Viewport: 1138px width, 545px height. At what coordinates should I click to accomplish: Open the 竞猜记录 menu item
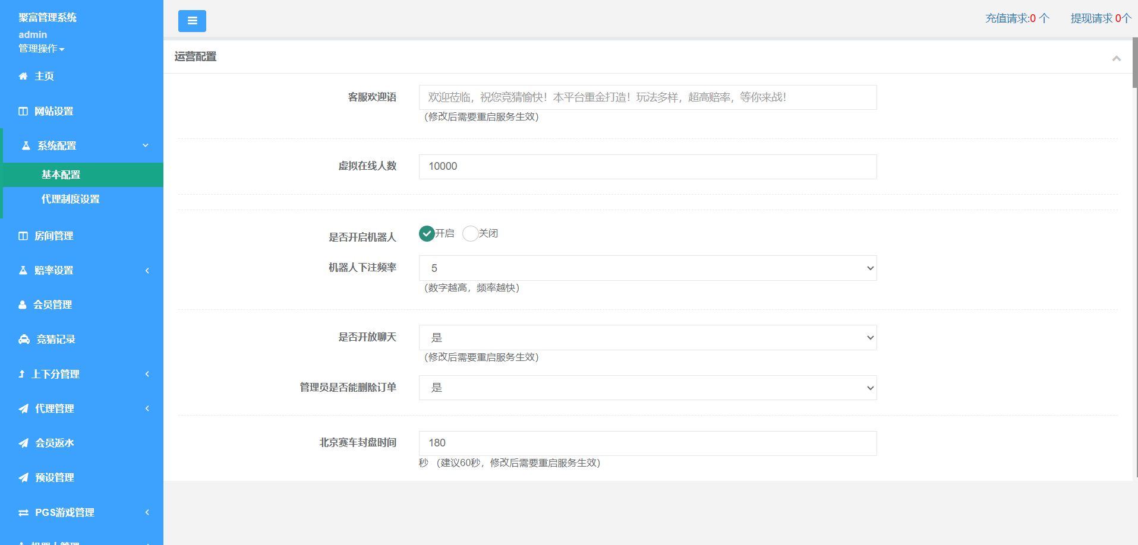tap(81, 339)
